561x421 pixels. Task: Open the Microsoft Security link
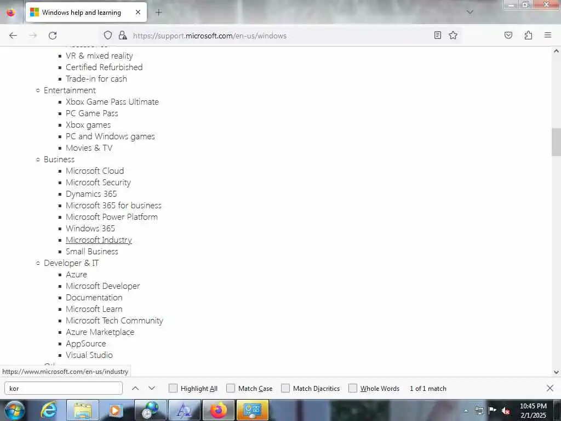pos(99,183)
